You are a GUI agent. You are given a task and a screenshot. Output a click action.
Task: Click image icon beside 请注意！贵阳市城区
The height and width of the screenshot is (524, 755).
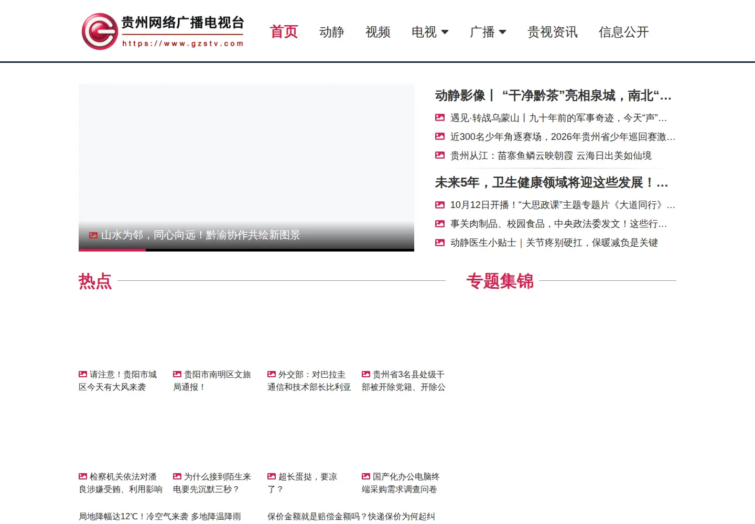click(83, 374)
